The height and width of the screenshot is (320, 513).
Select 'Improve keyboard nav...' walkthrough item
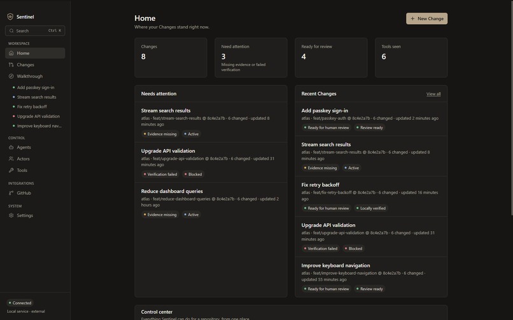pyautogui.click(x=39, y=126)
